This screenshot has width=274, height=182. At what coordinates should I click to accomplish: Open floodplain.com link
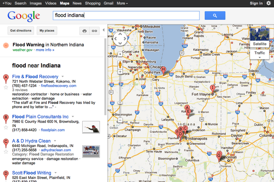pos(53,130)
